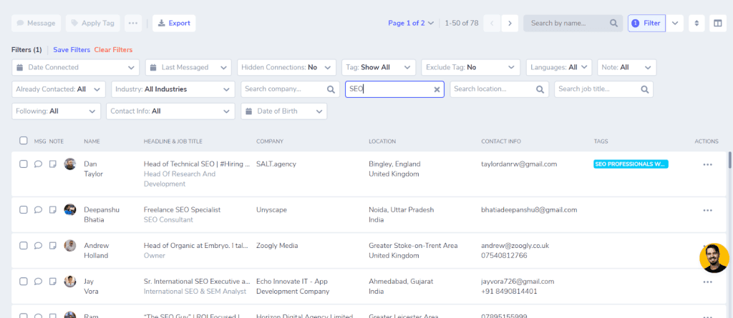Image resolution: width=733 pixels, height=318 pixels.
Task: Open three-dot actions for Jay Vora
Action: (707, 282)
